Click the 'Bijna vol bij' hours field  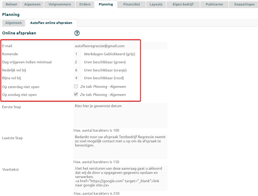pos(77,78)
